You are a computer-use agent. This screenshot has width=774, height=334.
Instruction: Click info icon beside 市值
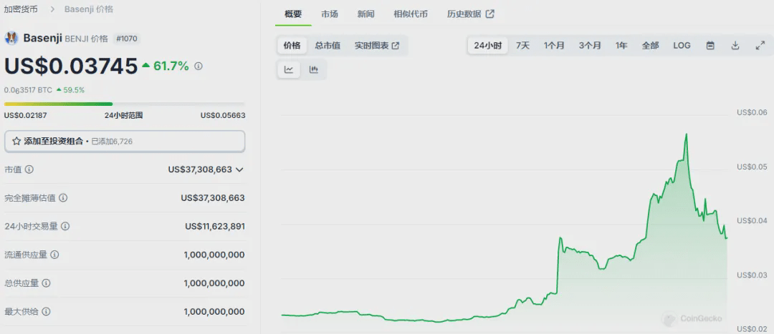coord(29,170)
